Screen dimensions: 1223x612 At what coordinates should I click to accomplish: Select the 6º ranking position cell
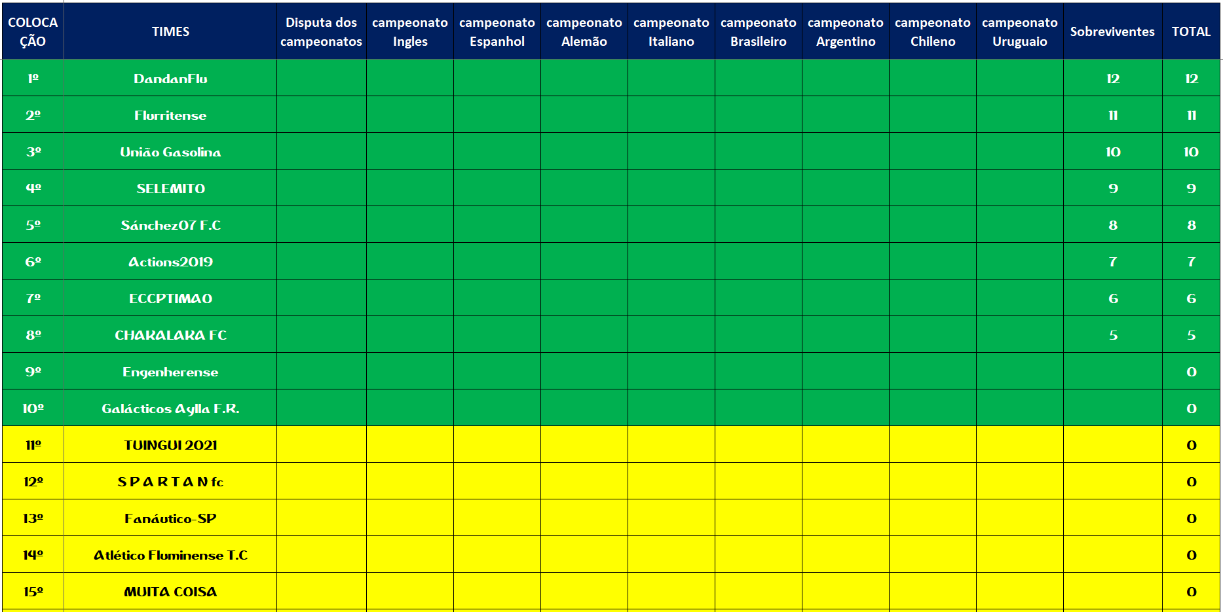33,262
